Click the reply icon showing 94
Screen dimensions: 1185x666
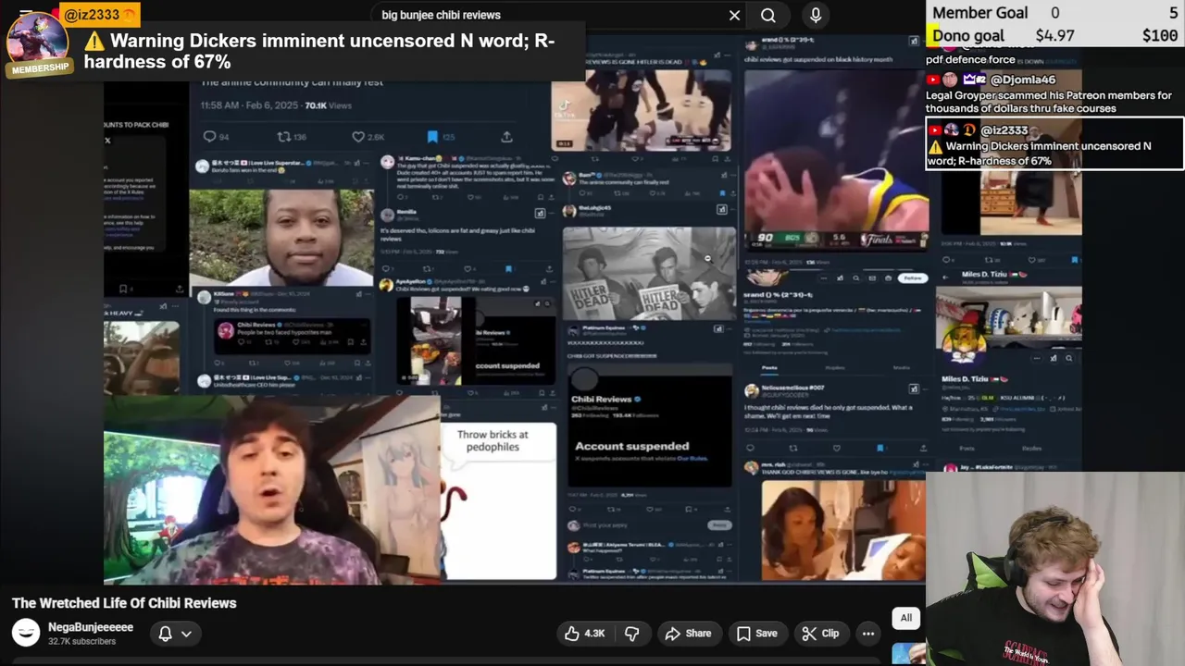click(x=209, y=137)
